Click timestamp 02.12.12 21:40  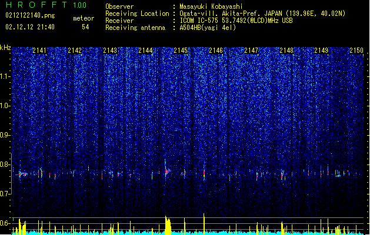[30, 27]
